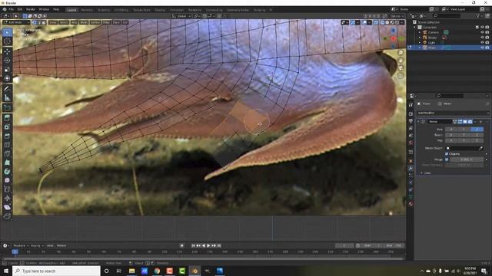The width and height of the screenshot is (492, 276).
Task: Select the Annotate pencil tool
Action: tap(7, 89)
